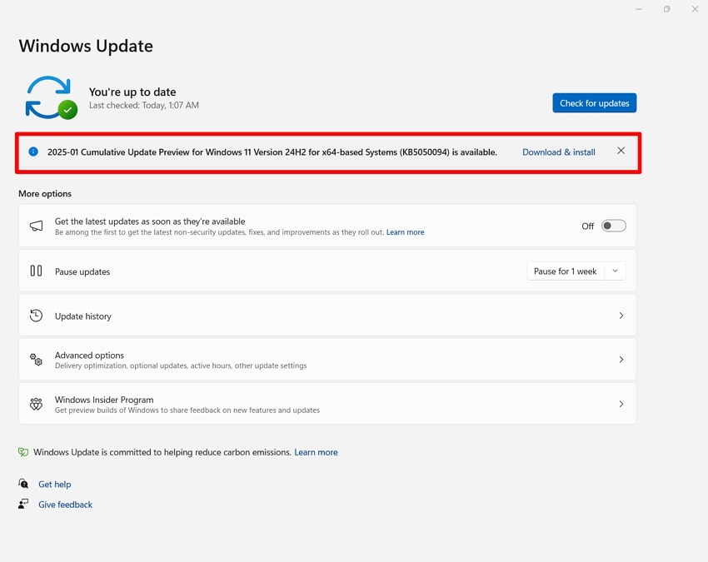Click the blue info icon in the update banner
The image size is (708, 562).
[x=32, y=152]
